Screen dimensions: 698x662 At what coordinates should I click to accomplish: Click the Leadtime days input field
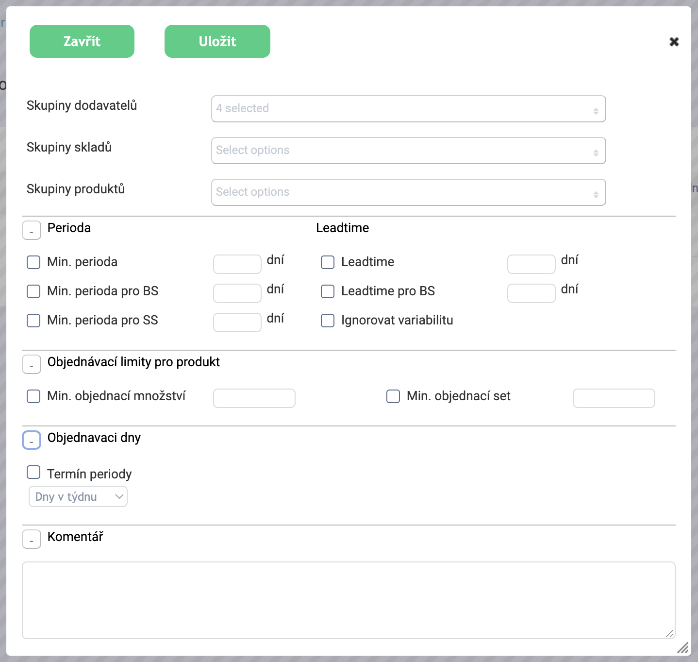531,264
